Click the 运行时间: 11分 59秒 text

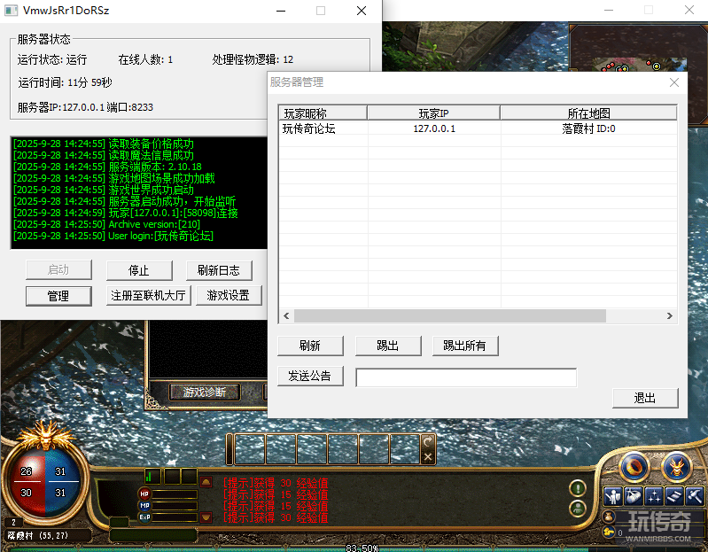(65, 82)
